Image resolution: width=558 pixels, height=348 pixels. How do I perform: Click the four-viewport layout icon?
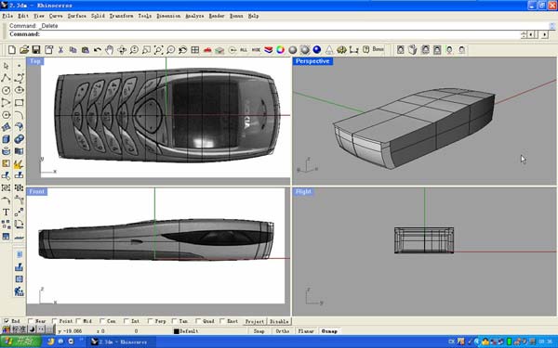point(195,50)
